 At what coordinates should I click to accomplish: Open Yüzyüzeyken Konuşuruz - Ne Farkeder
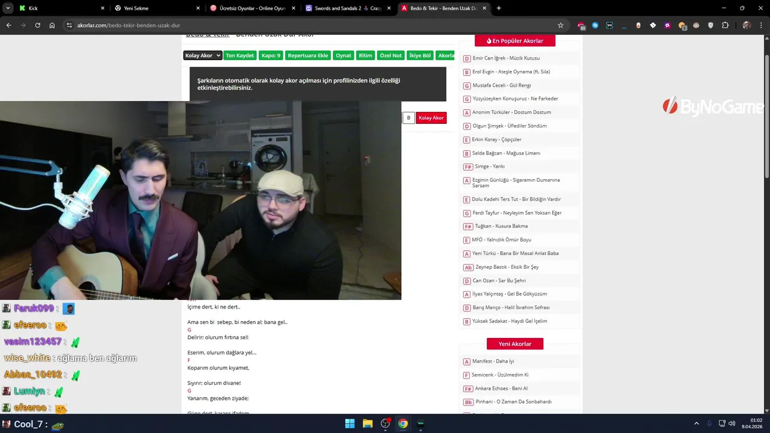coord(516,99)
